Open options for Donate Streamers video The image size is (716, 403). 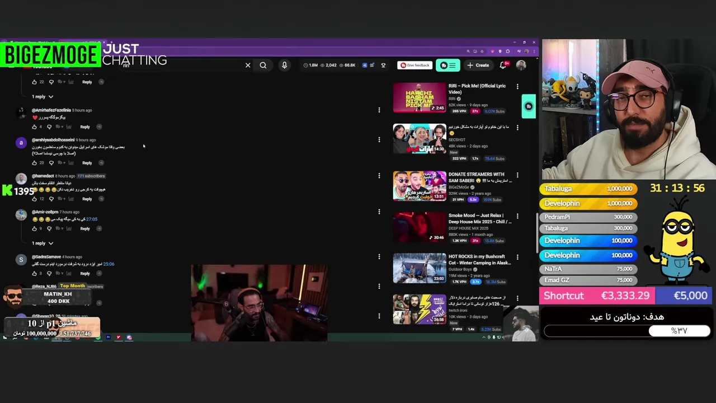point(517,175)
